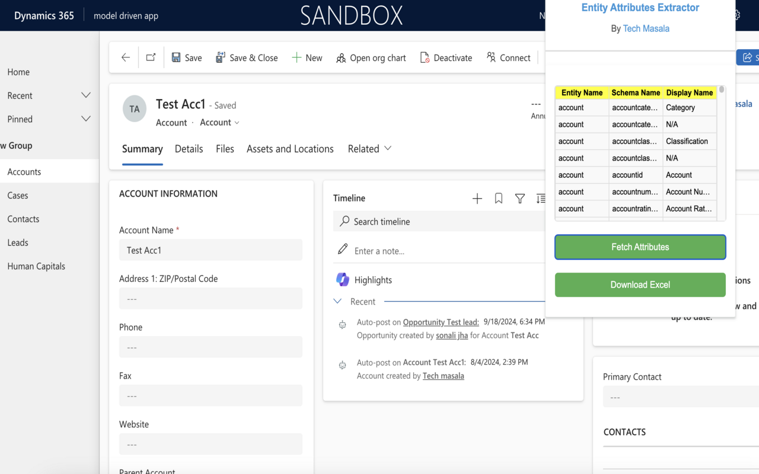Create a New record

click(307, 57)
